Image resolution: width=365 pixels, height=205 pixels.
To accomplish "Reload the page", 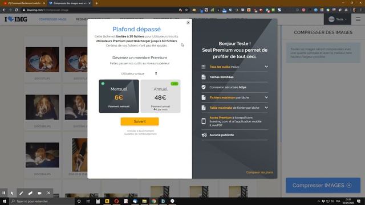I will pyautogui.click(x=17, y=10).
